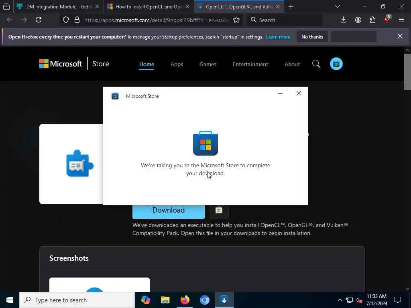Open File Explorer from taskbar
The height and width of the screenshot is (308, 411).
(x=165, y=300)
